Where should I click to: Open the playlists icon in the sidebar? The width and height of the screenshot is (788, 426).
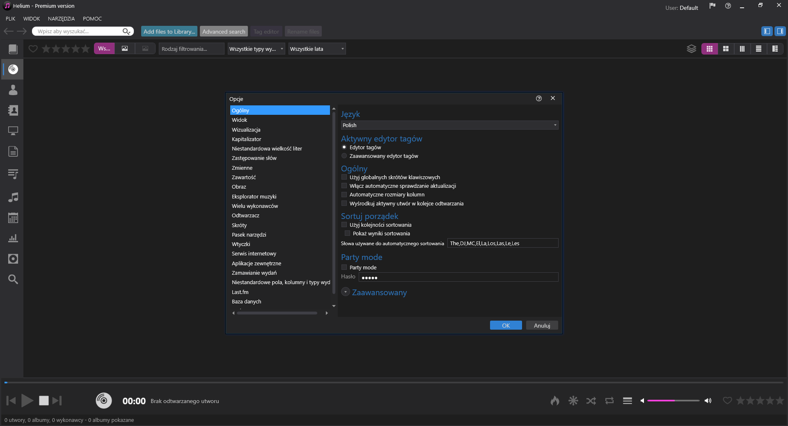click(x=13, y=174)
